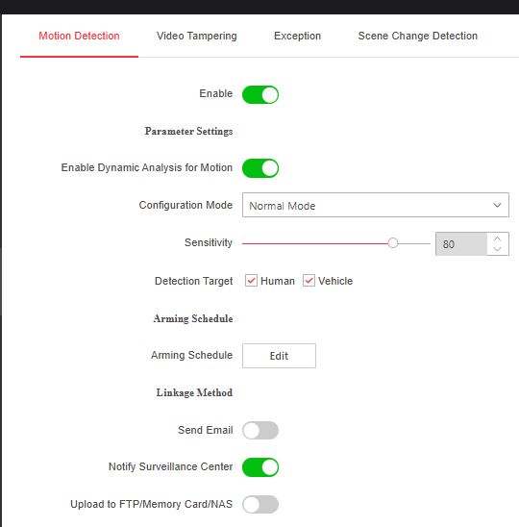Screen dimensions: 519x527
Task: Click the Linkage Method heading
Action: (194, 392)
